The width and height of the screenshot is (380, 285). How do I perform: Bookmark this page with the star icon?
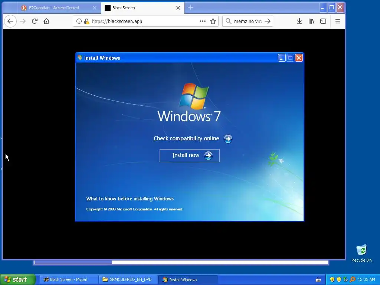point(213,21)
